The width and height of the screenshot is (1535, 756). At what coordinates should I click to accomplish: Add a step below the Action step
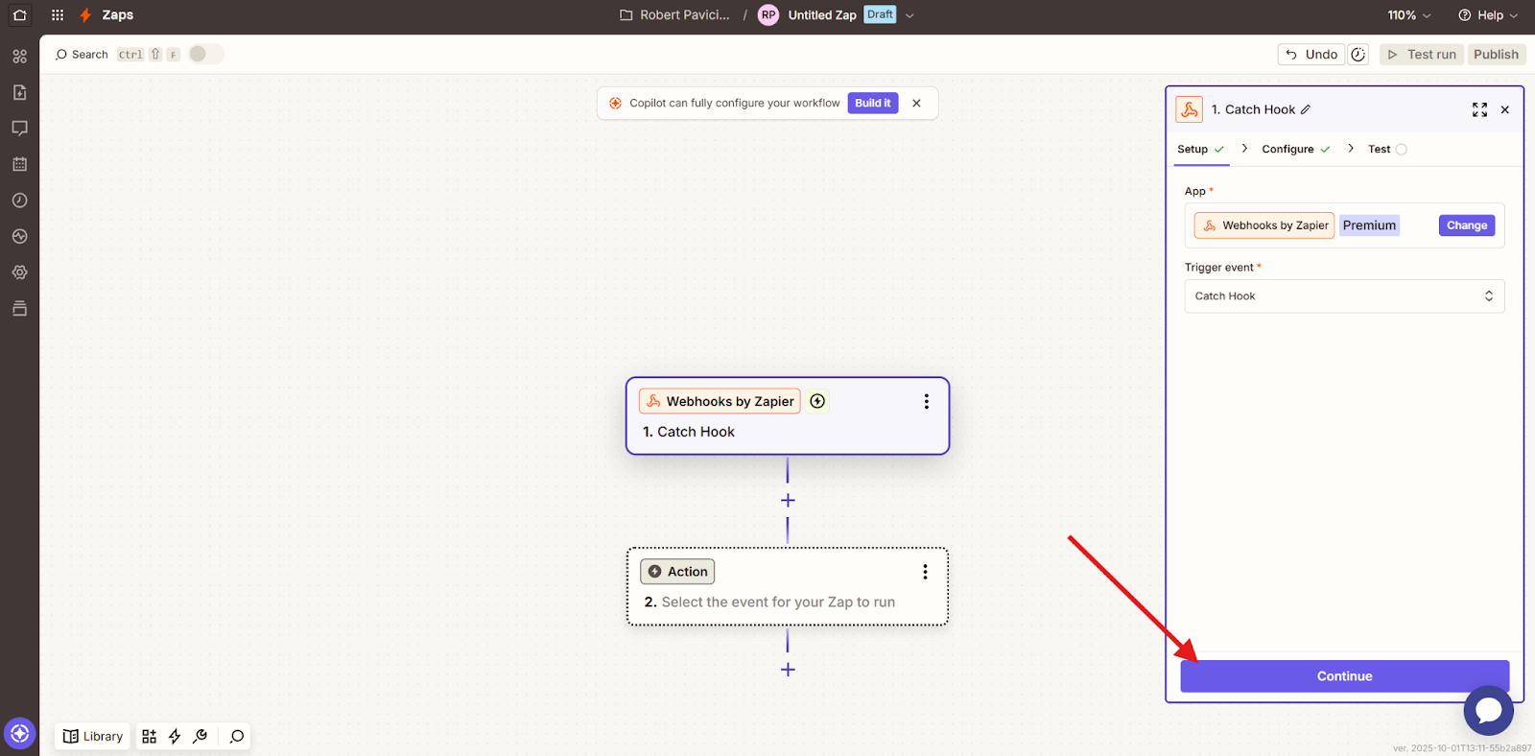[x=788, y=670]
